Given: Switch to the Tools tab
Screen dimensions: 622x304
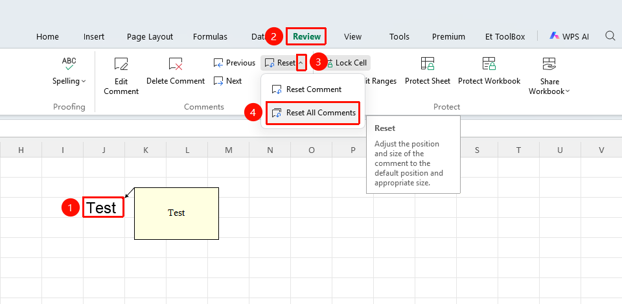Looking at the screenshot, I should pyautogui.click(x=399, y=37).
